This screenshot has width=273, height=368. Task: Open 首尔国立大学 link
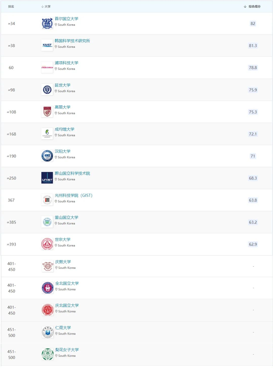tap(66, 19)
